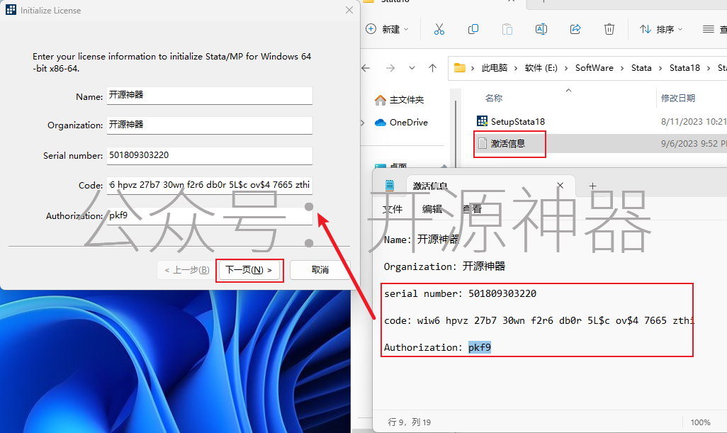Close the Initialize License dialog
The width and height of the screenshot is (727, 433).
point(349,10)
